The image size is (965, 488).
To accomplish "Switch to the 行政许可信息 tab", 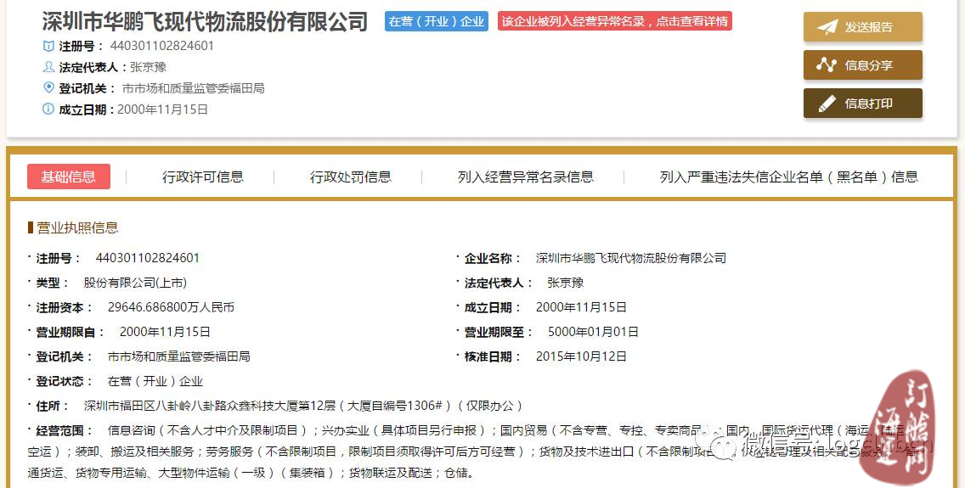I will click(x=202, y=177).
